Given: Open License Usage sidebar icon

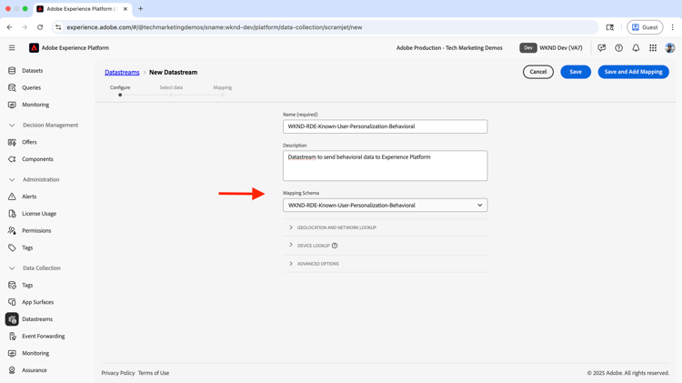Looking at the screenshot, I should [12, 214].
